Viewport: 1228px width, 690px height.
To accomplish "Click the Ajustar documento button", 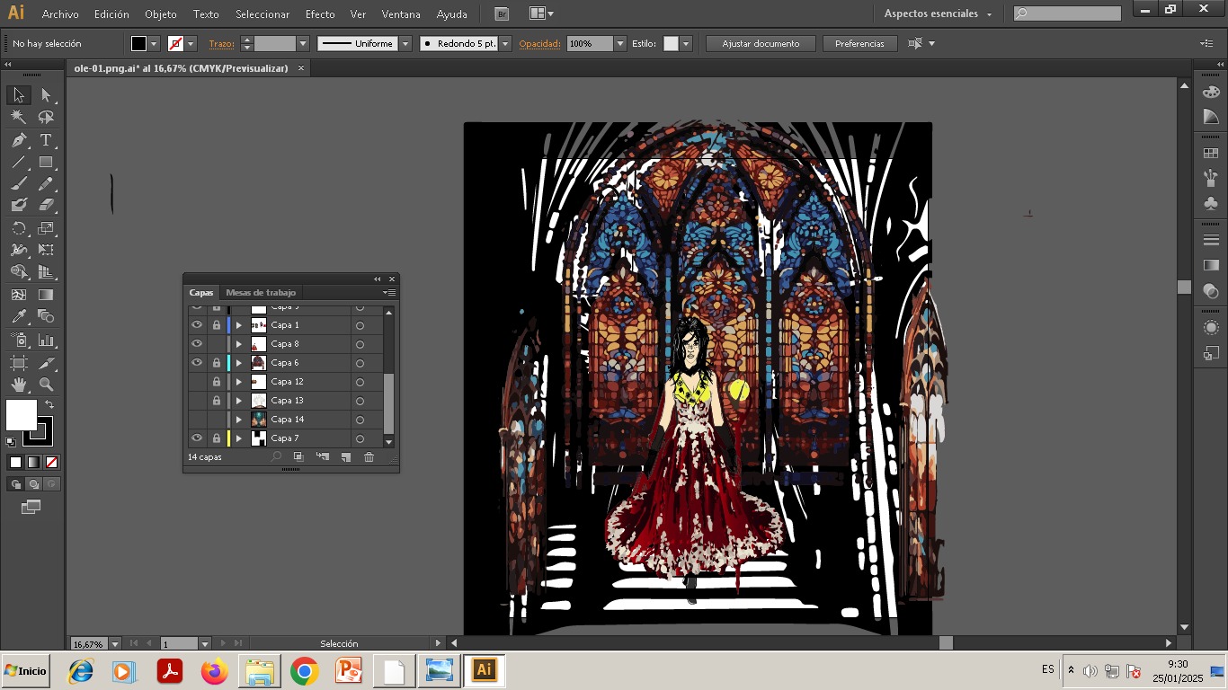I will coord(761,43).
